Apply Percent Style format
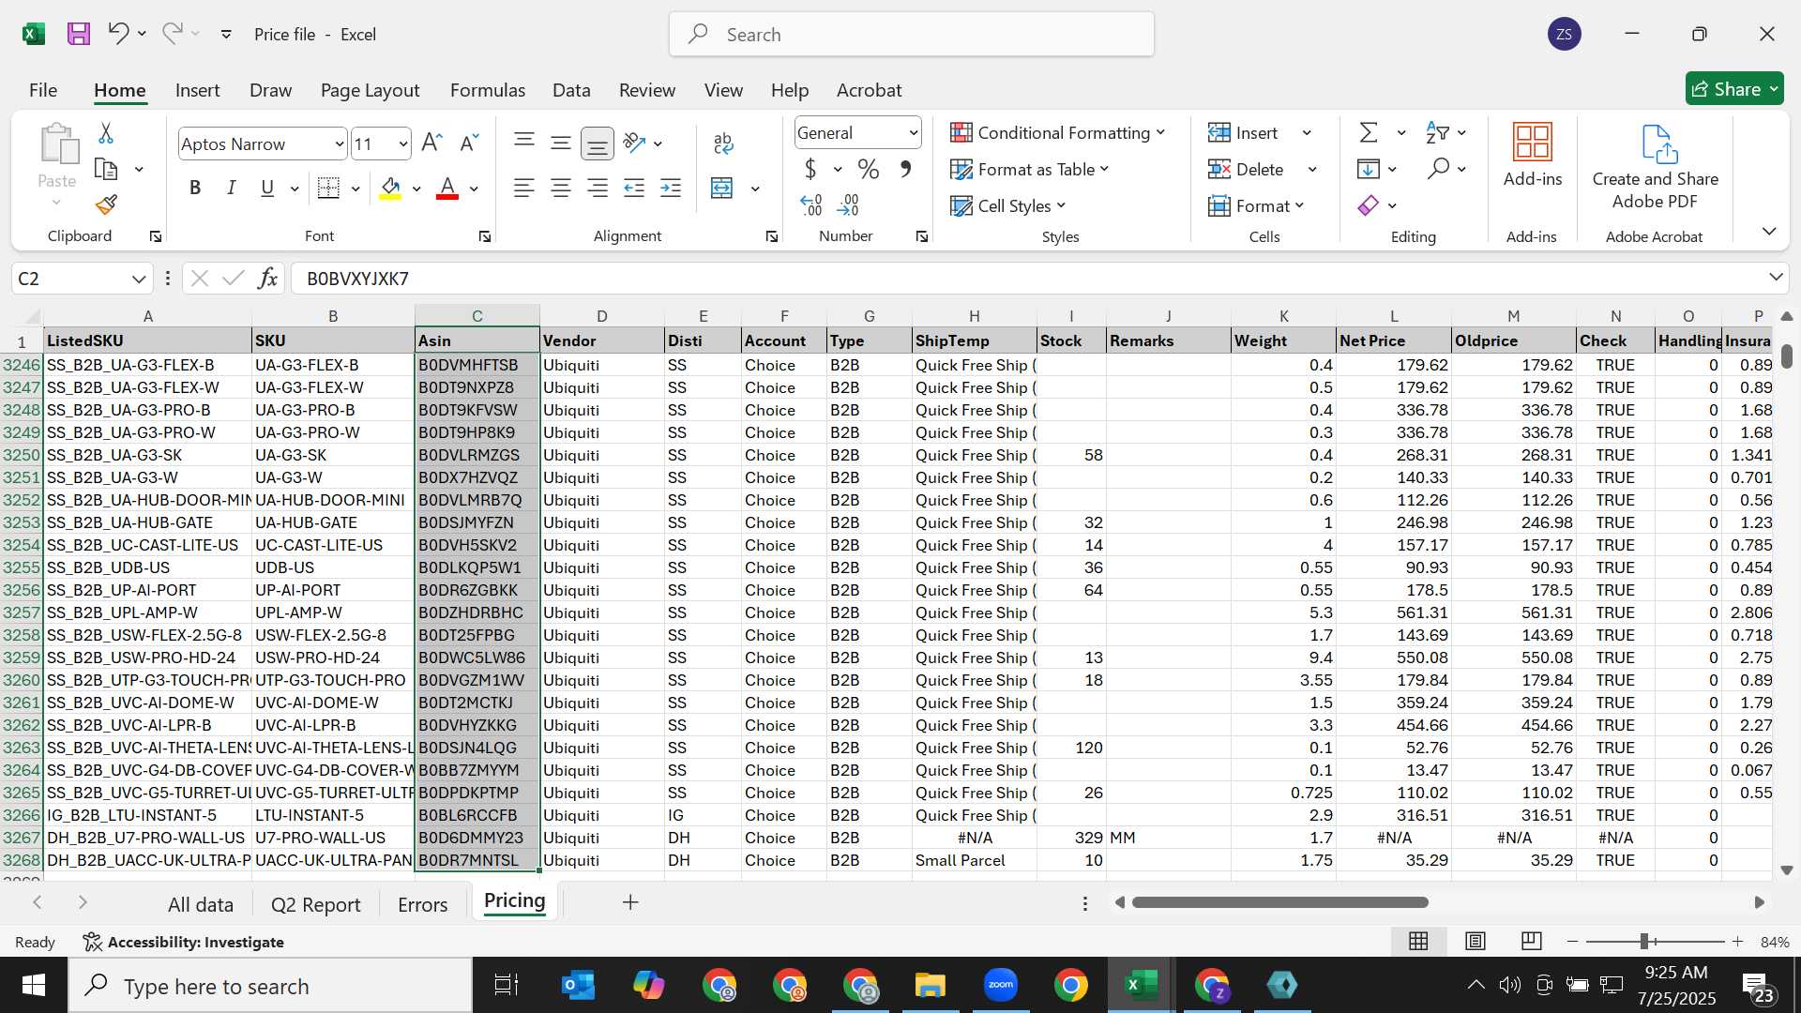Image resolution: width=1801 pixels, height=1013 pixels. pos(869,170)
